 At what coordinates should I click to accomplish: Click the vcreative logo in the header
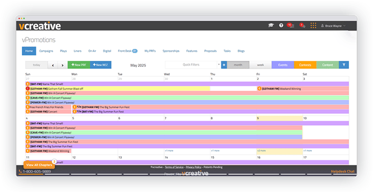click(40, 26)
